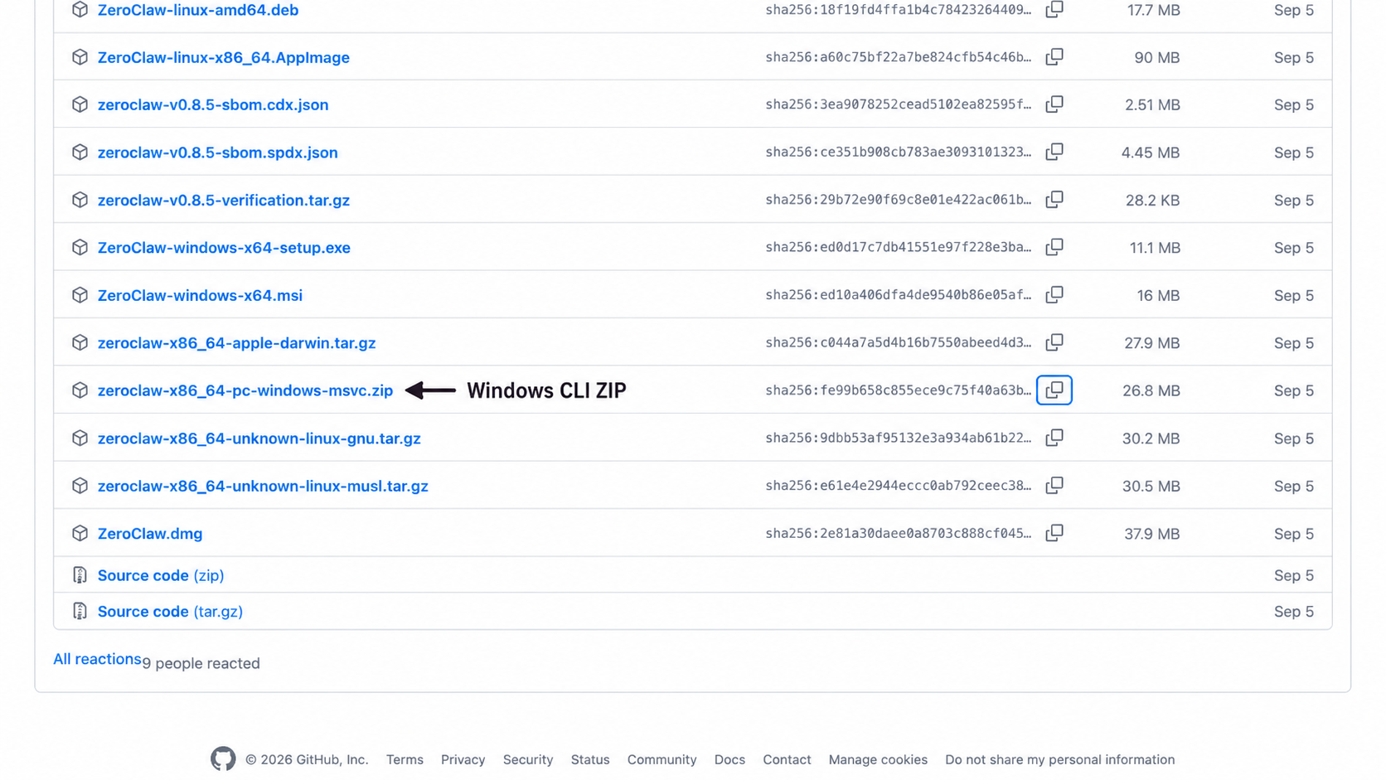Click the 37.9 MB size value
Viewport: 1386px width, 780px height.
coord(1151,534)
